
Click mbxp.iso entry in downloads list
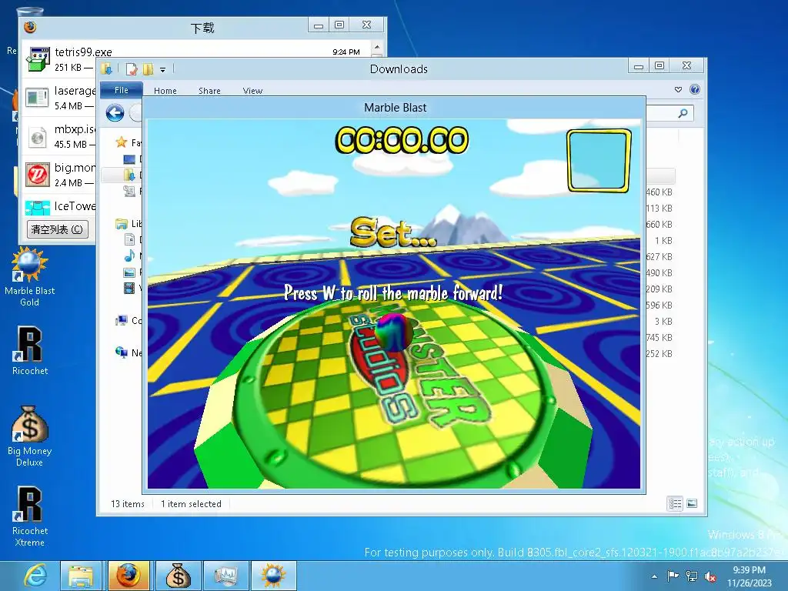tap(60, 136)
